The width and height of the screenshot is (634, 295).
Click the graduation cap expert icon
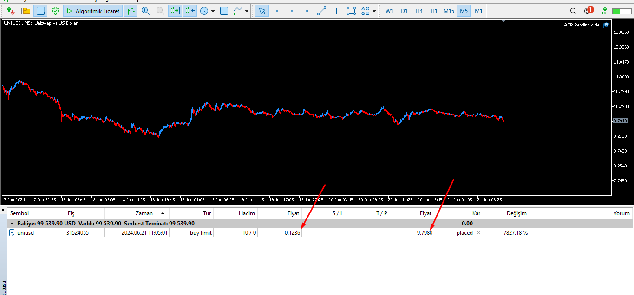[x=606, y=25]
